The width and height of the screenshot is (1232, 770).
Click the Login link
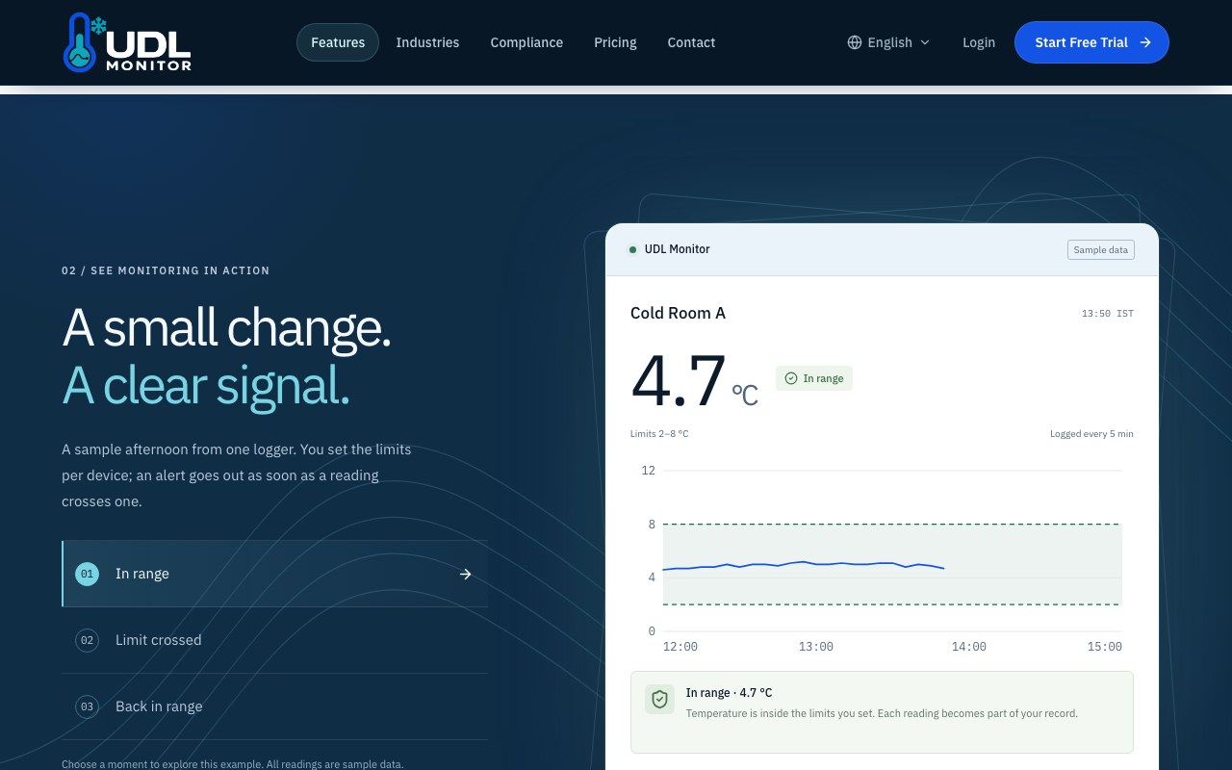click(x=979, y=42)
